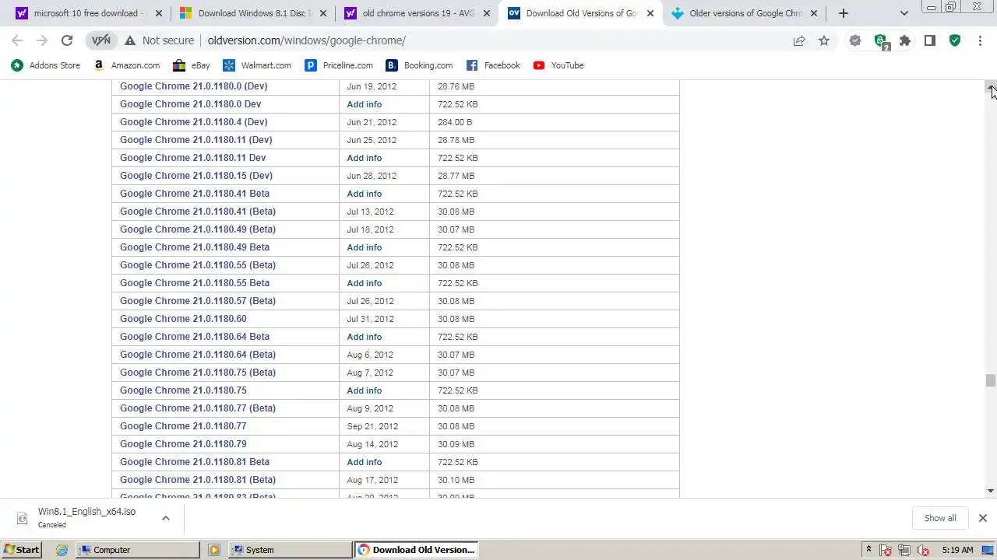Image resolution: width=997 pixels, height=560 pixels.
Task: Go back to the previous page
Action: point(17,40)
